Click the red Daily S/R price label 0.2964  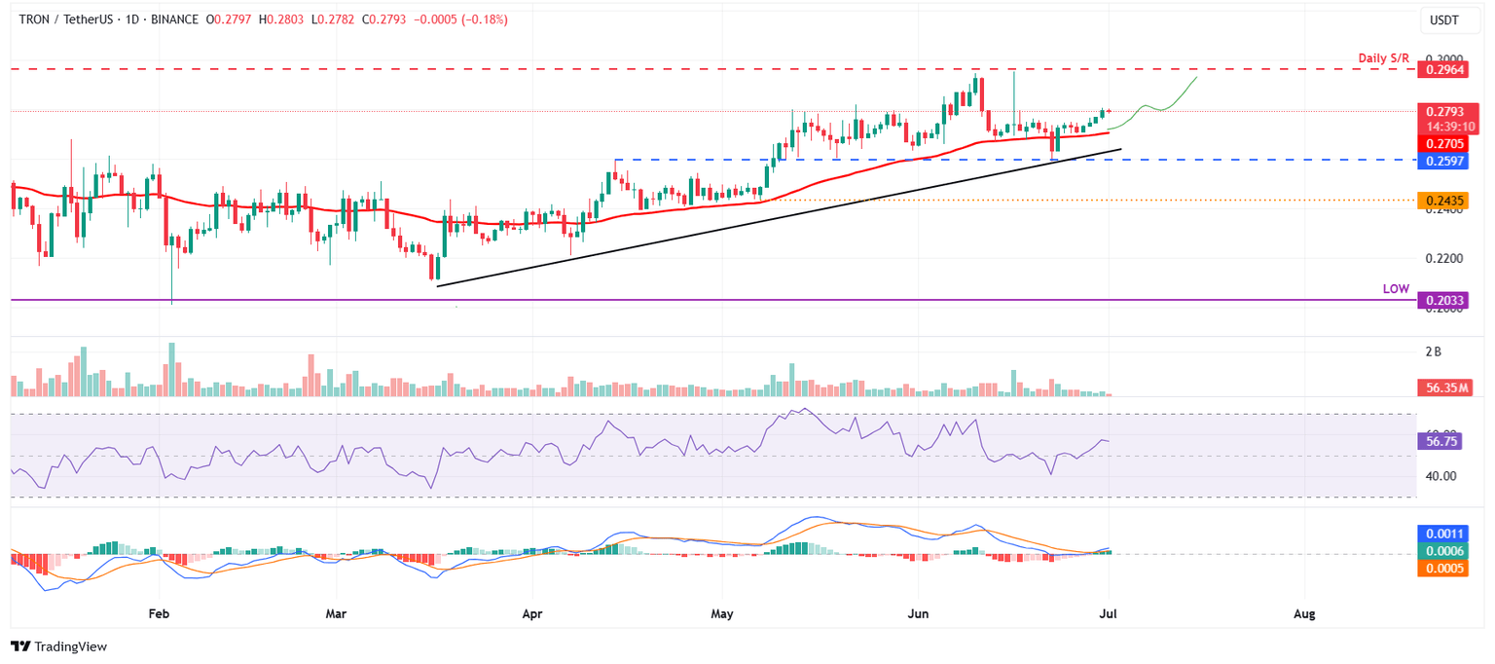pyautogui.click(x=1444, y=70)
